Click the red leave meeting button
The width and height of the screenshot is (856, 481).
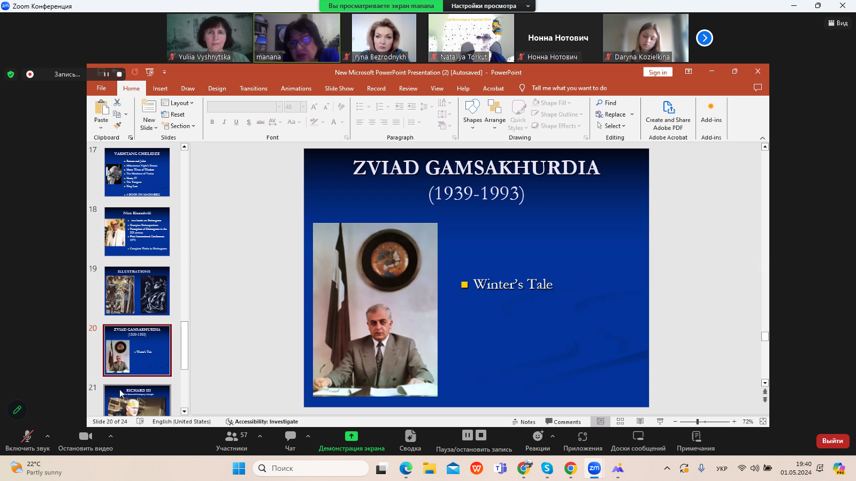832,441
